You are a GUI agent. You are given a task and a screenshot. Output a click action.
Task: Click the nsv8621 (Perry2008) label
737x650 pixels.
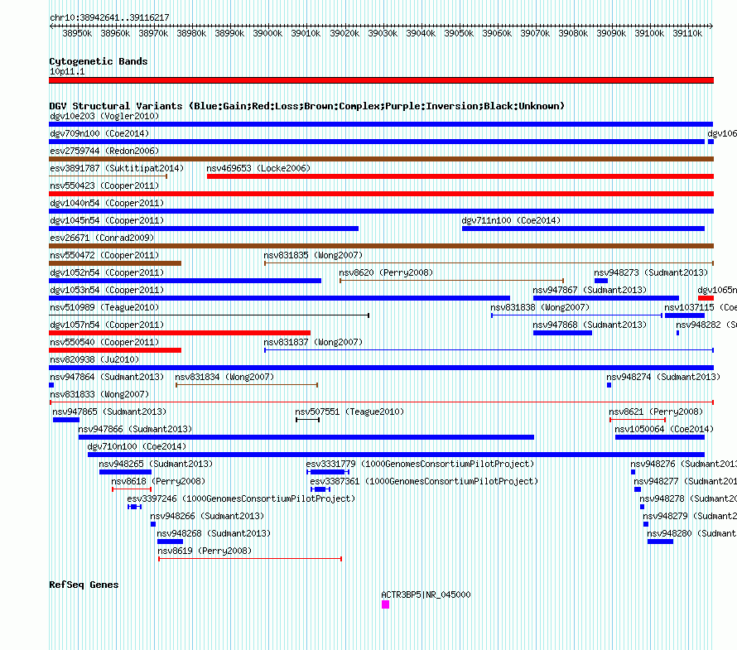(x=656, y=412)
